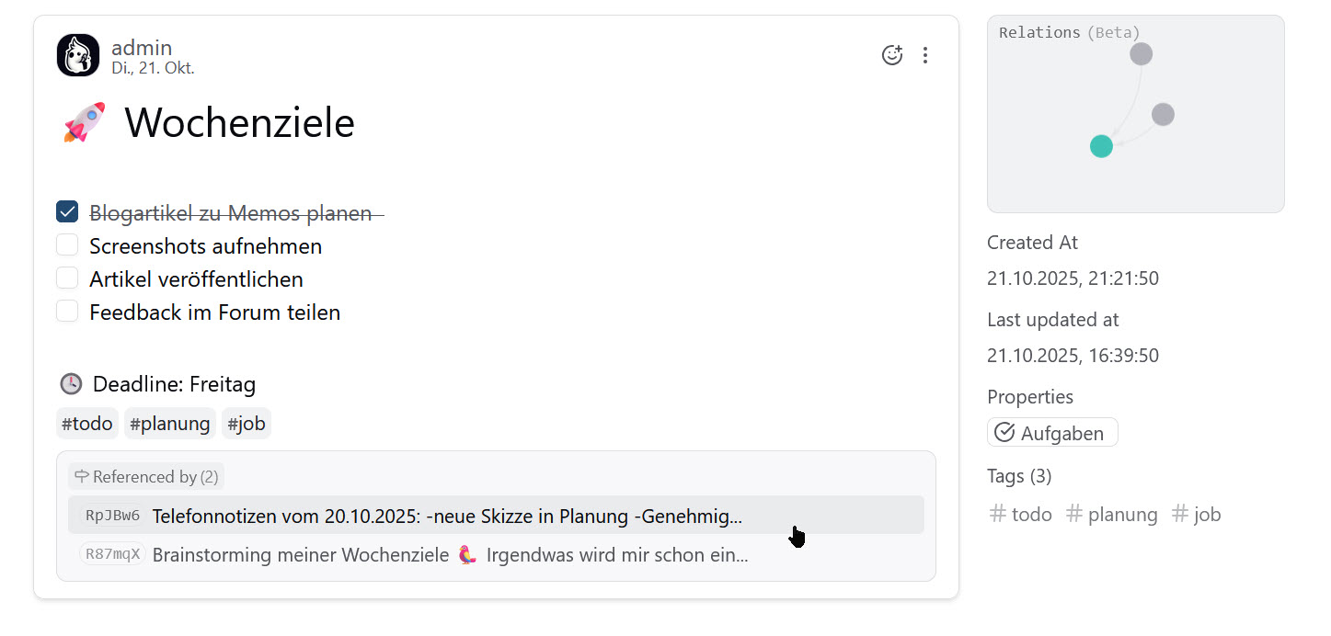This screenshot has height=636, width=1331.
Task: Open the Brainstorming meiner Wochenziele reference
Action: coord(449,555)
